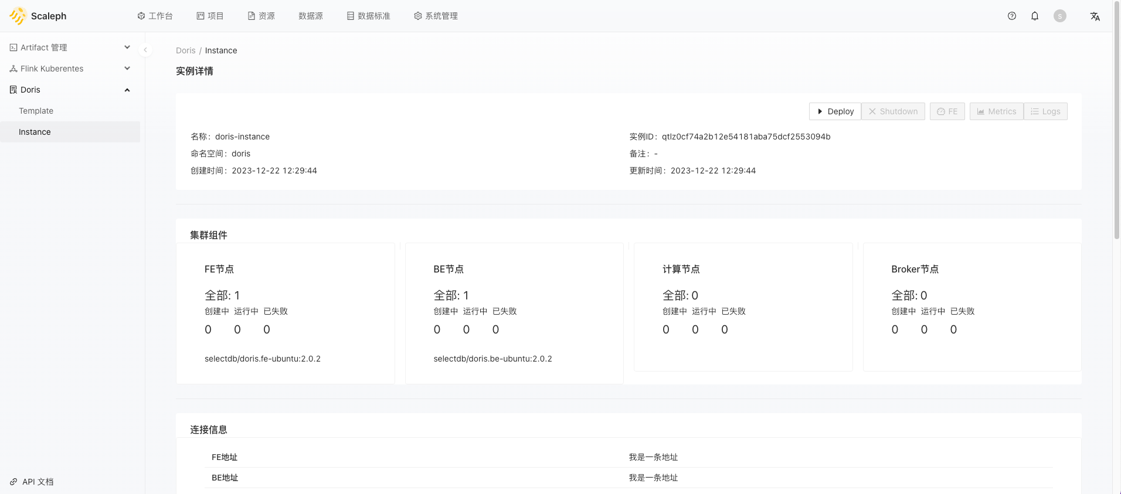The height and width of the screenshot is (494, 1121).
Task: Open the 数据源 menu
Action: point(311,16)
